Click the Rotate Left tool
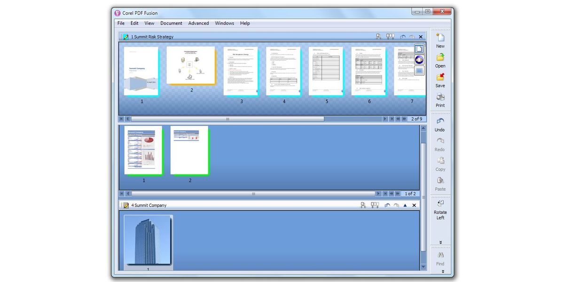This screenshot has height=282, width=564. click(x=440, y=204)
